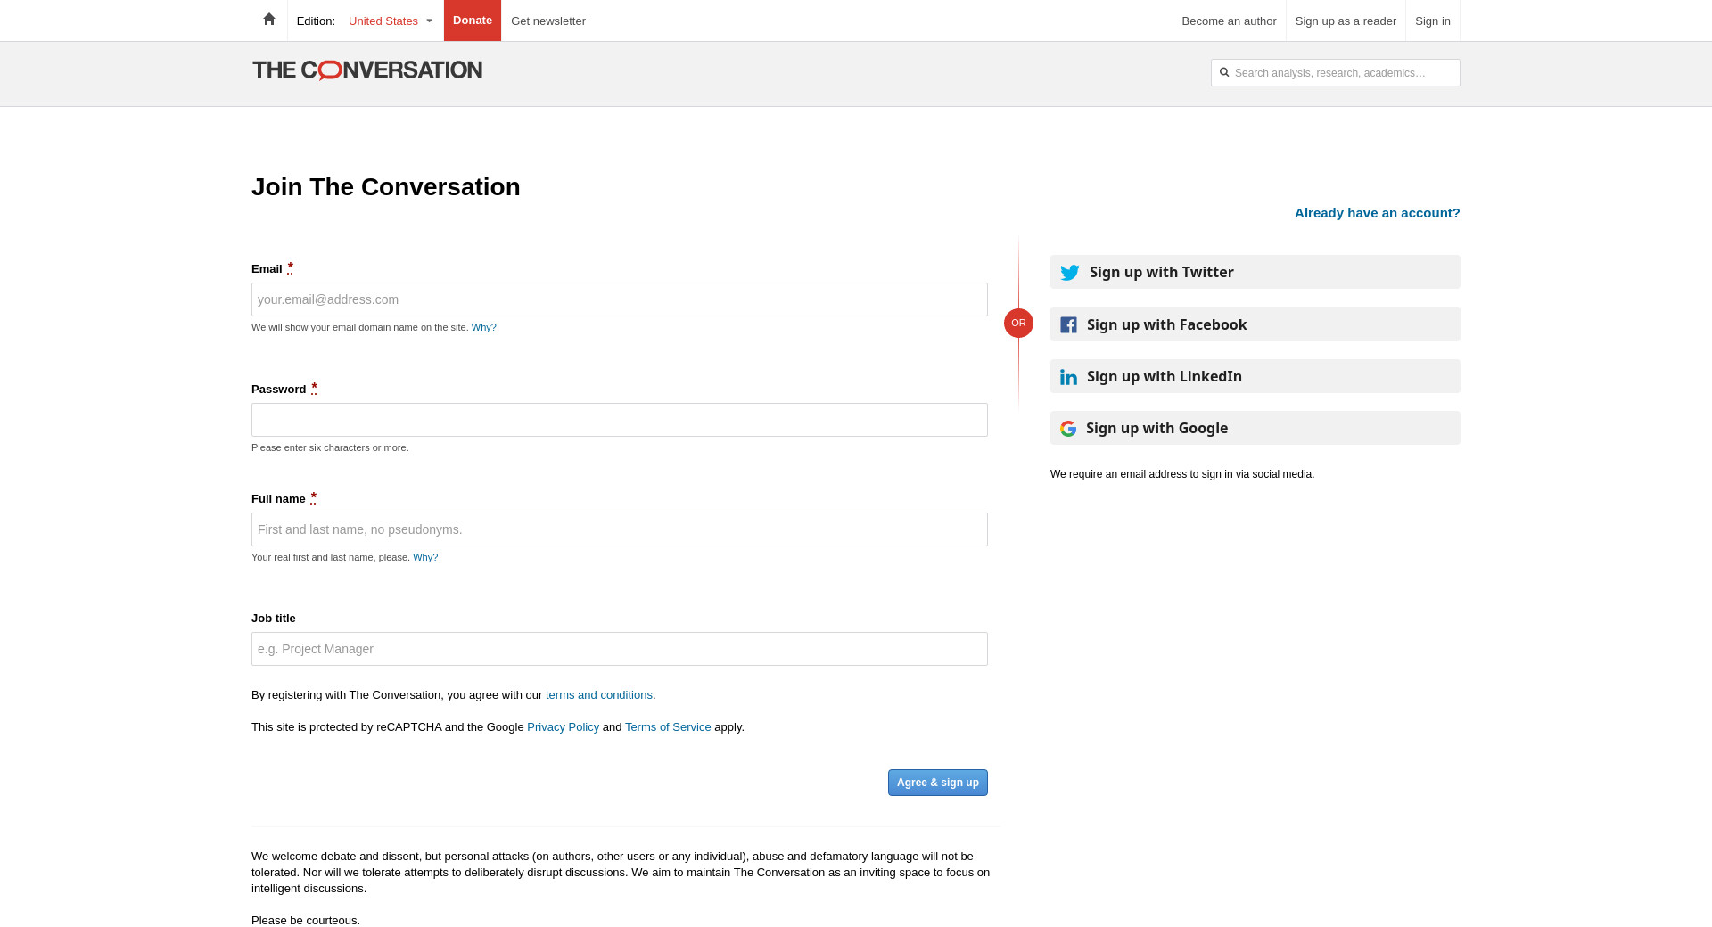This screenshot has height=927, width=1712.
Task: Click the Facebook logo icon
Action: pos(1068,325)
